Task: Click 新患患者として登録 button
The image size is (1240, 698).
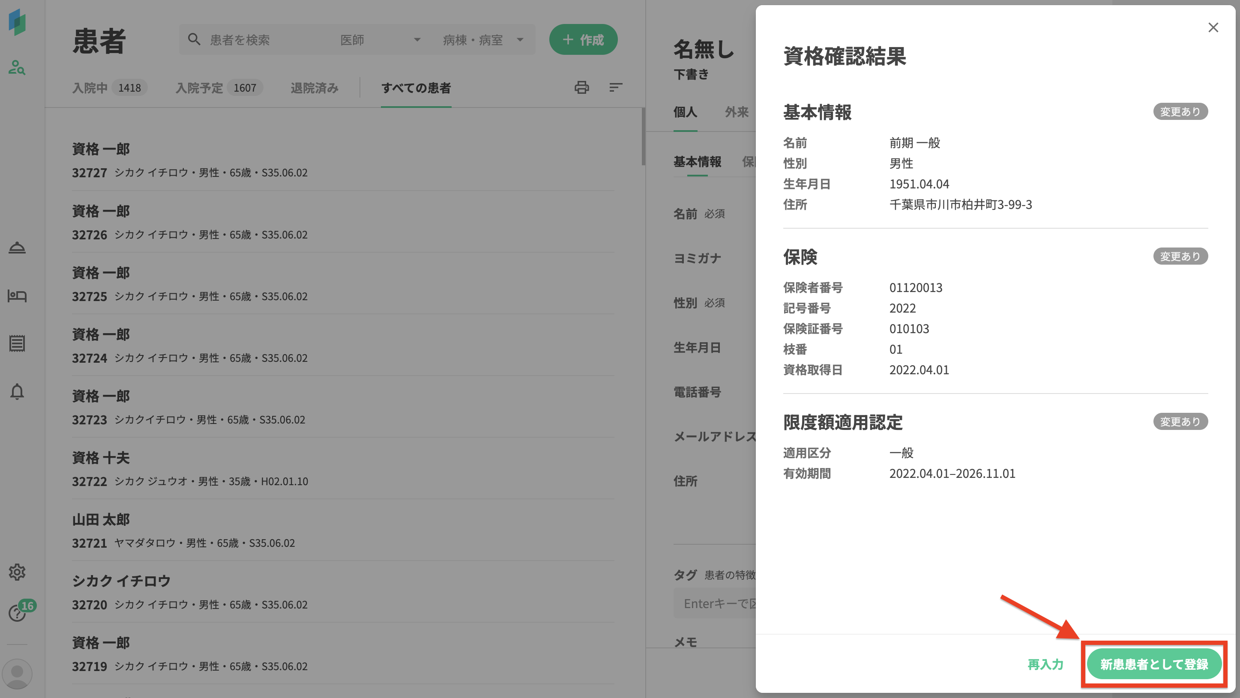Action: pos(1153,664)
